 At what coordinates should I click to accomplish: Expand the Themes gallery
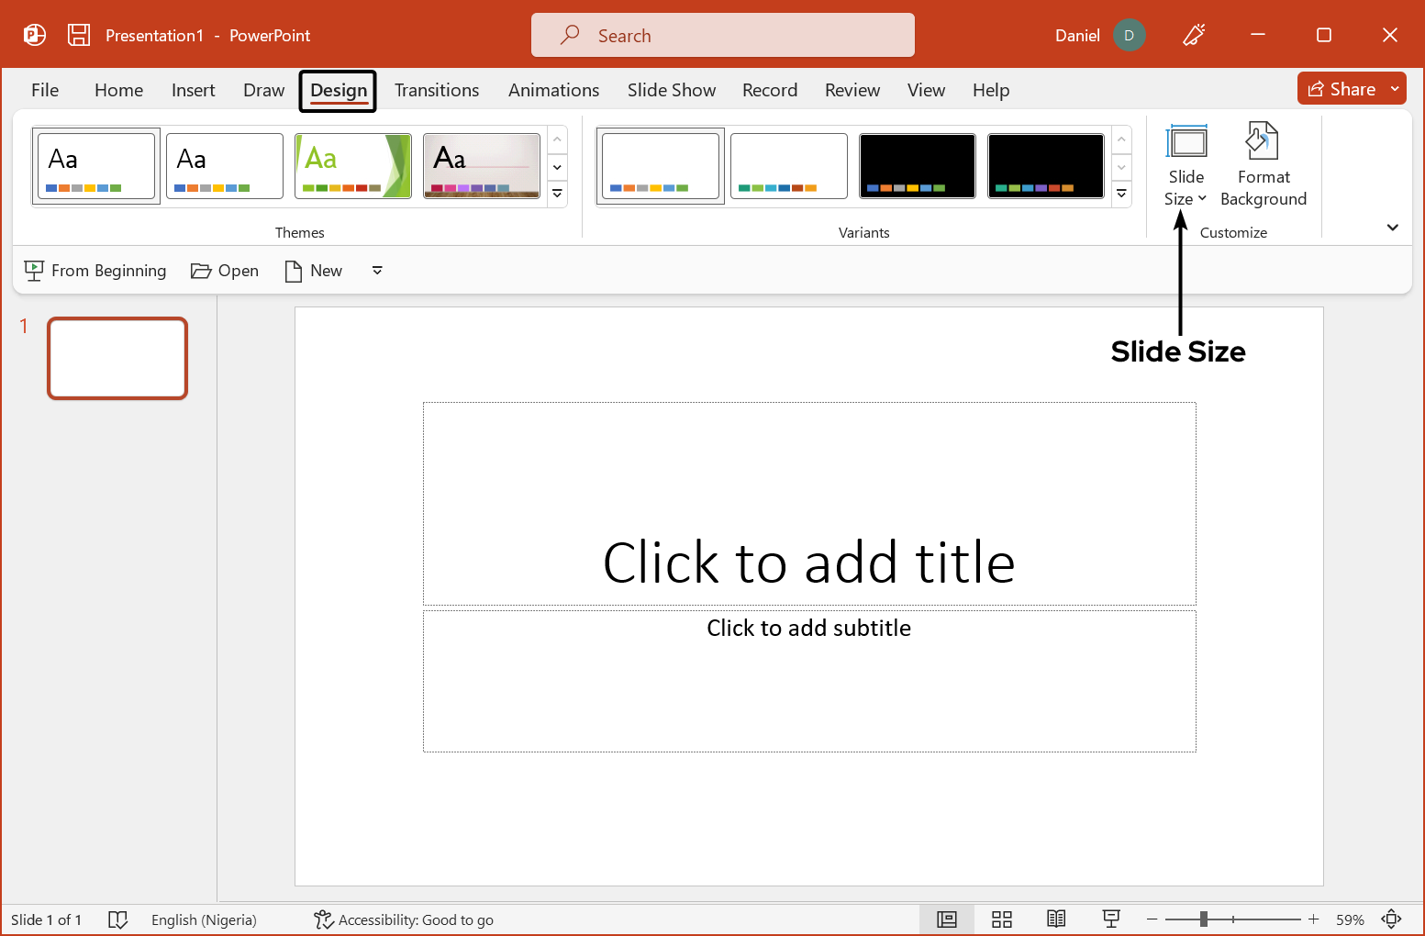click(557, 194)
